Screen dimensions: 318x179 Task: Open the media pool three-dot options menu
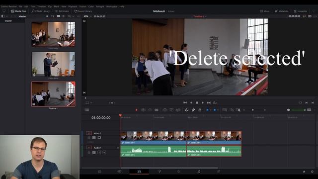pyautogui.click(x=79, y=16)
